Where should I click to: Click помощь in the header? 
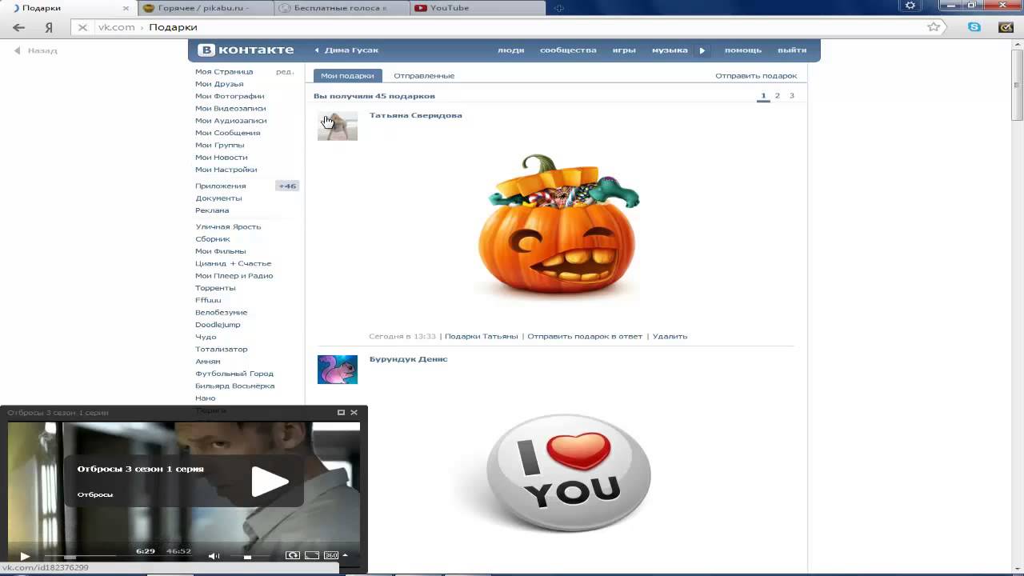click(743, 50)
